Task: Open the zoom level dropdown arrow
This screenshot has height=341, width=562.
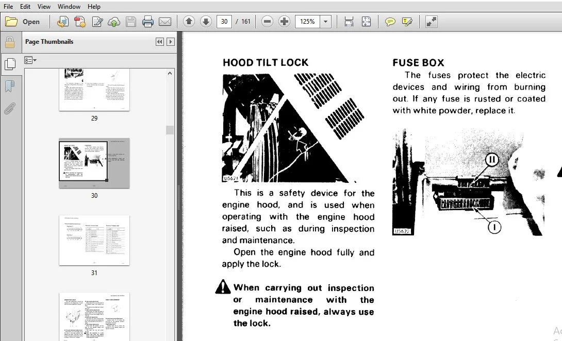Action: [325, 22]
